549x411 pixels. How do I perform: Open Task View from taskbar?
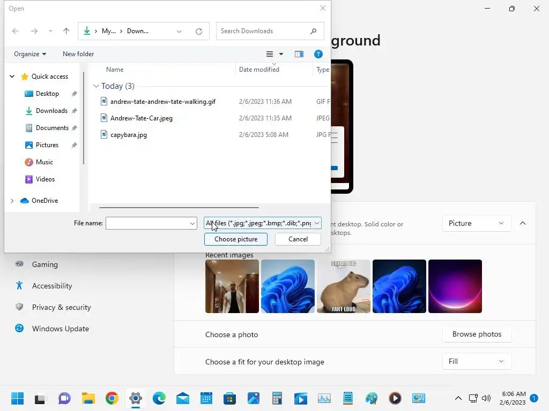40,398
